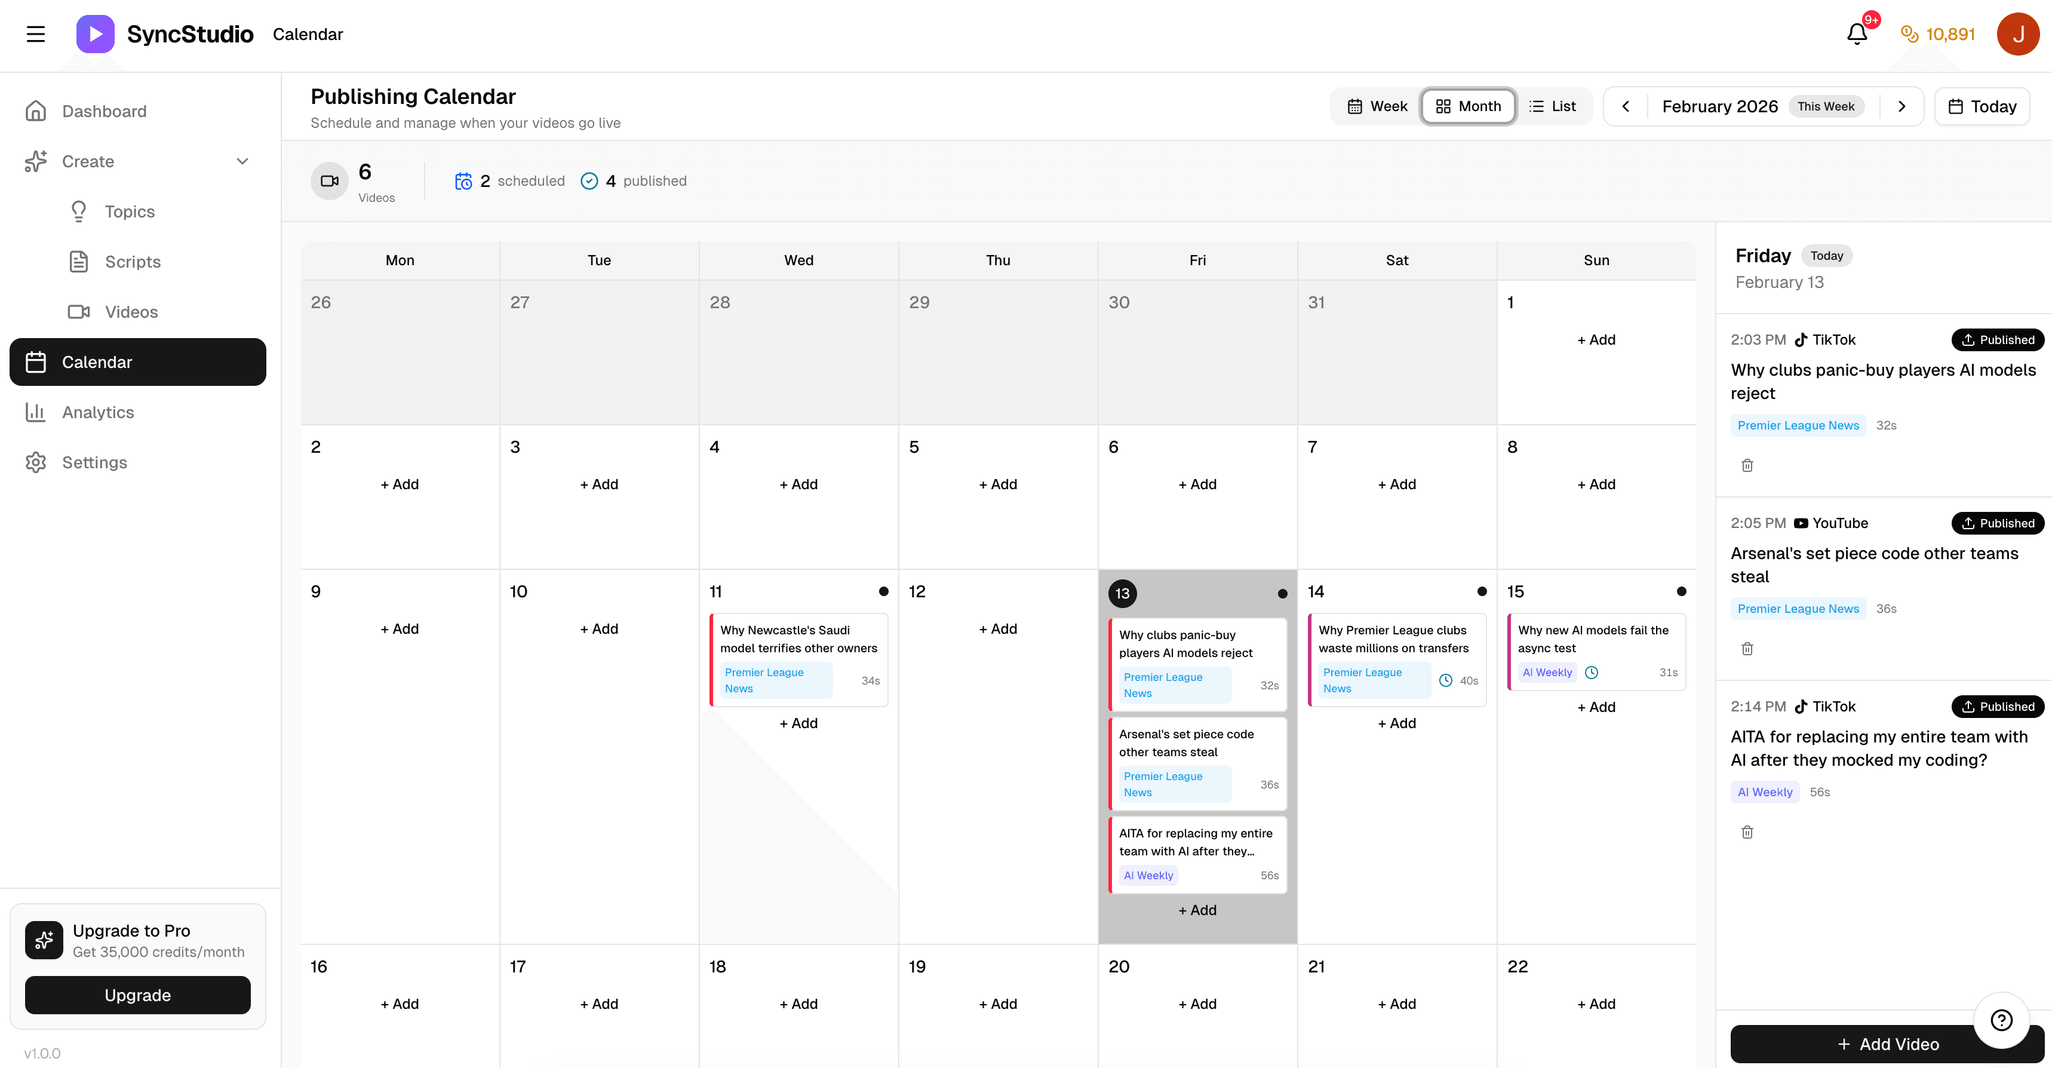
Task: Click the Upgrade to Pro button
Action: click(x=137, y=995)
